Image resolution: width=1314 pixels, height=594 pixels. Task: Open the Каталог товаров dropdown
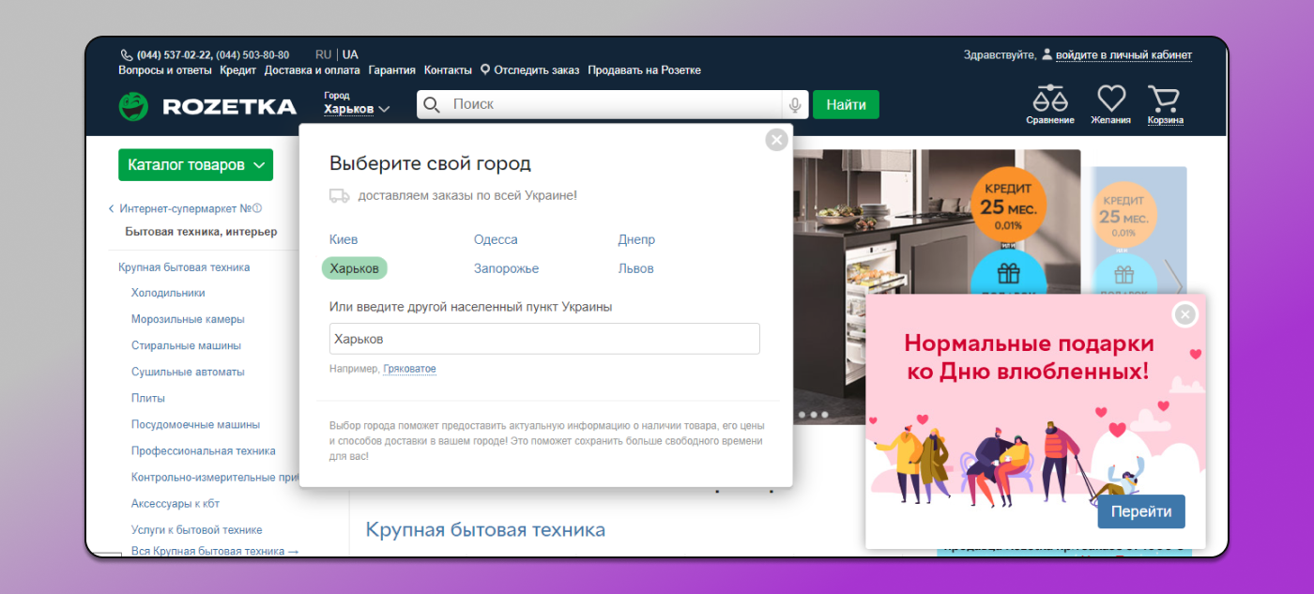pos(195,165)
